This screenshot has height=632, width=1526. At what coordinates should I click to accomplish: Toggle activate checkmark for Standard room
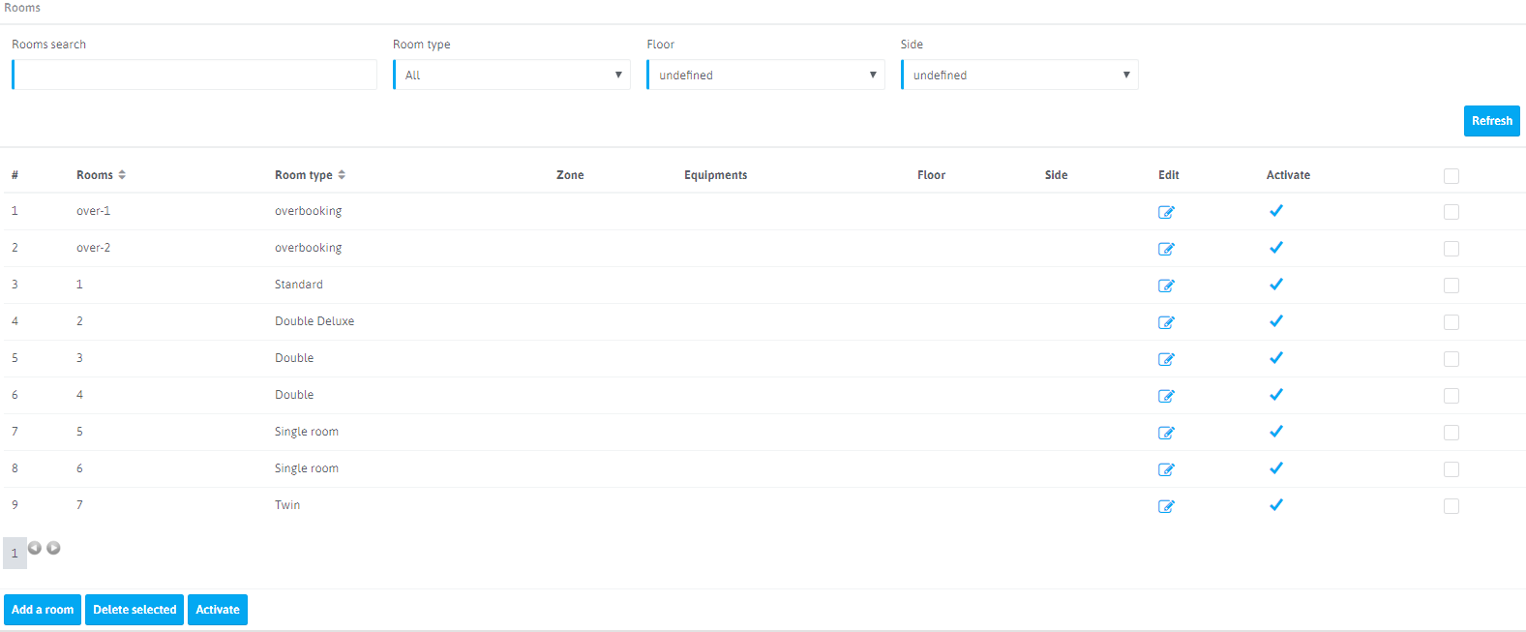tap(1275, 285)
